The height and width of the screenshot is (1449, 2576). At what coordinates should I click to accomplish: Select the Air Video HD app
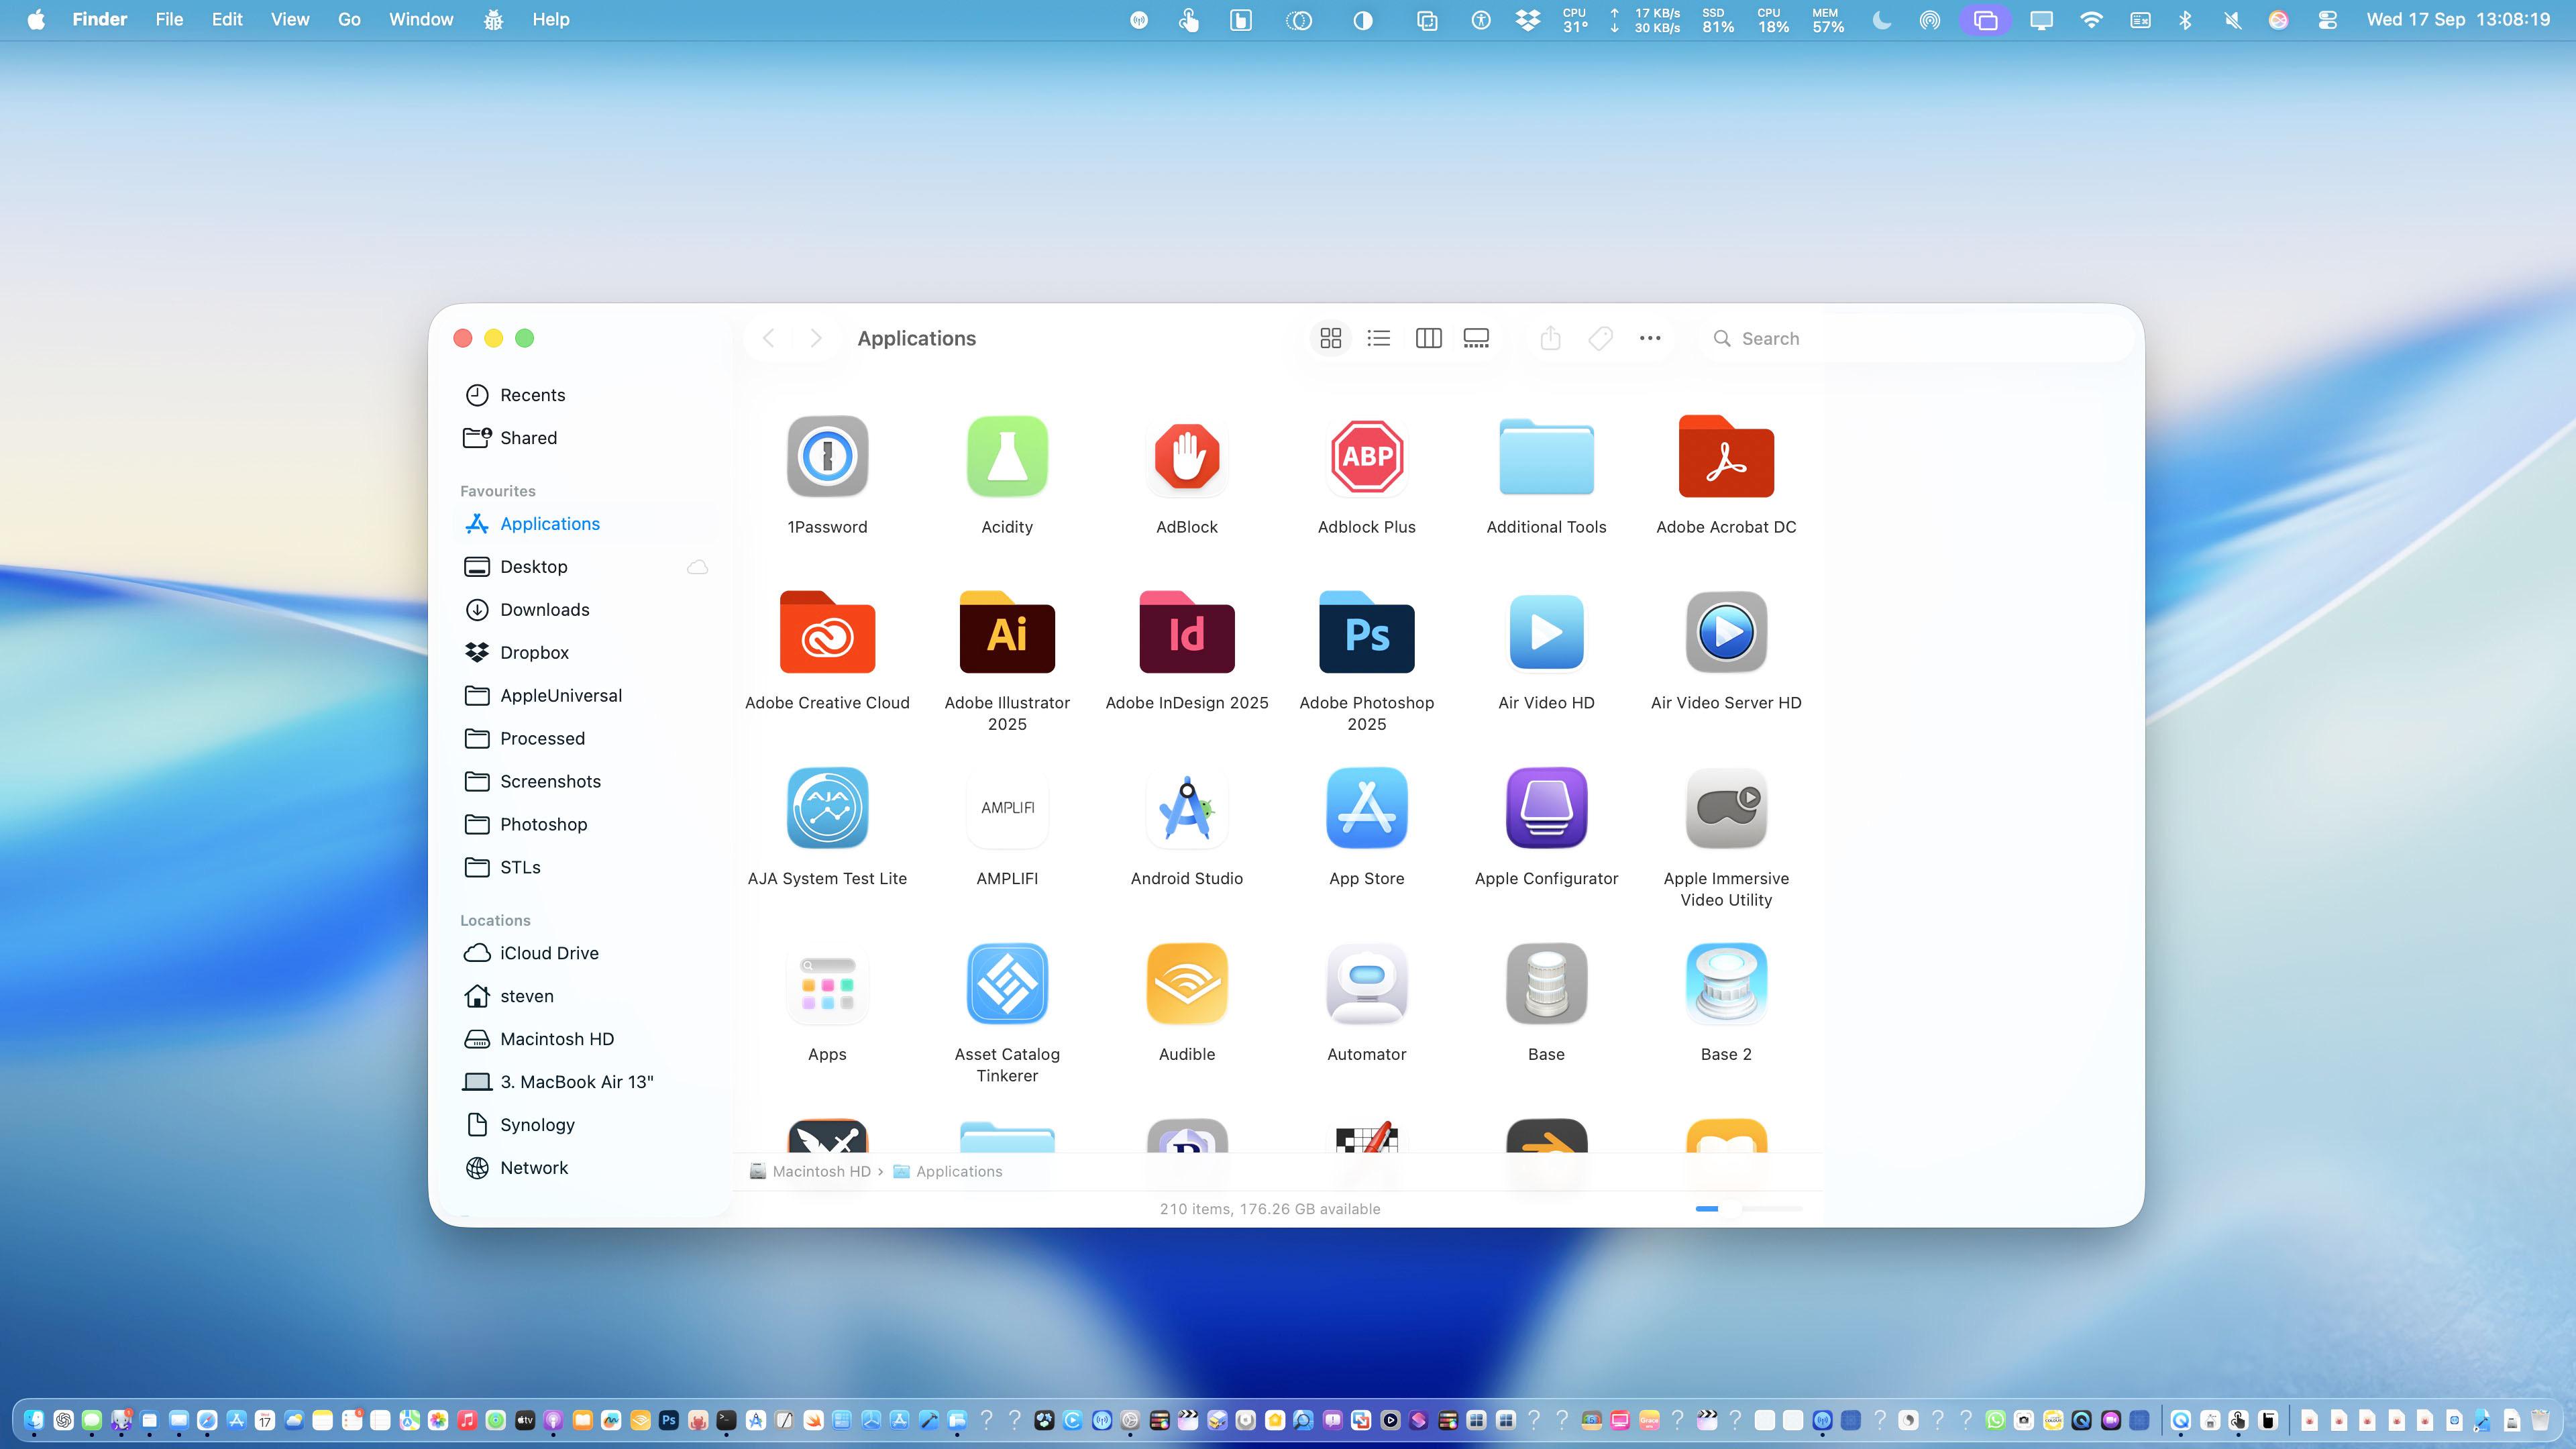point(1546,632)
